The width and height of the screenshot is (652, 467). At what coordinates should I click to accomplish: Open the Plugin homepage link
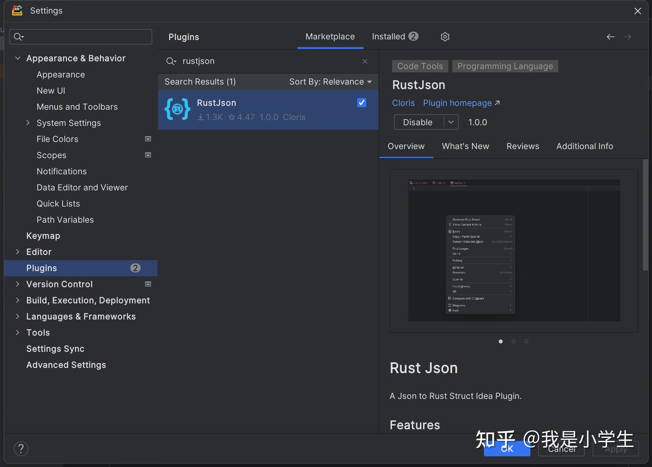pyautogui.click(x=457, y=103)
